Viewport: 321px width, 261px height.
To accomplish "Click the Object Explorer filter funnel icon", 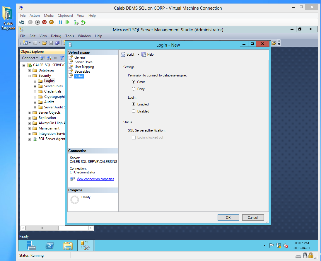I will pos(62,58).
